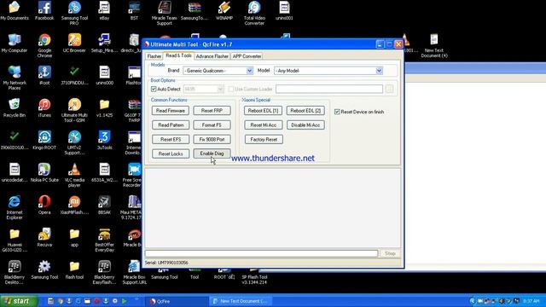
Task: Launch UC Browser from desktop
Action: (74, 43)
